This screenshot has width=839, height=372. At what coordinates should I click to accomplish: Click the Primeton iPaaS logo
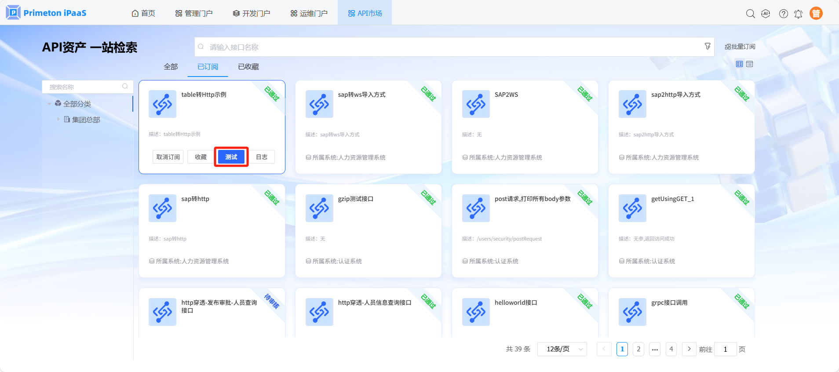(x=46, y=13)
